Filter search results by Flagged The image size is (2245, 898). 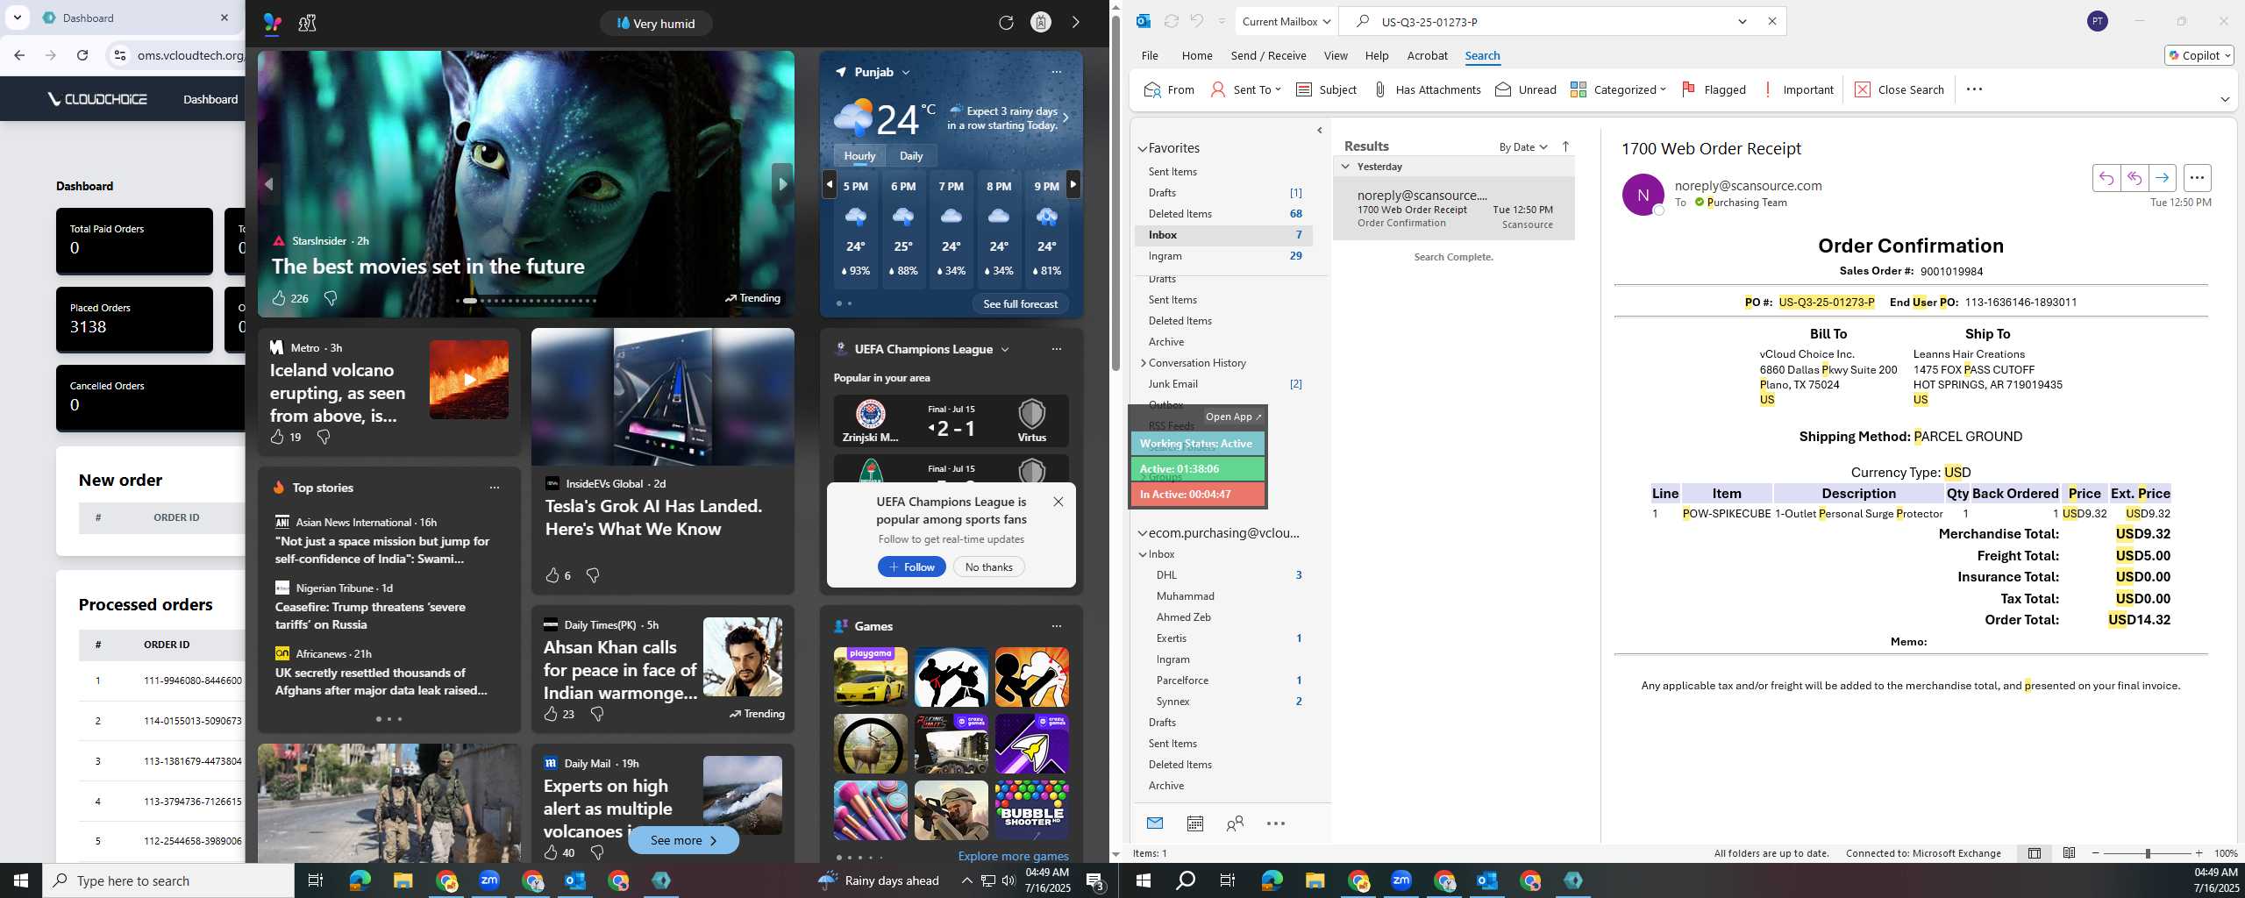coord(1714,89)
